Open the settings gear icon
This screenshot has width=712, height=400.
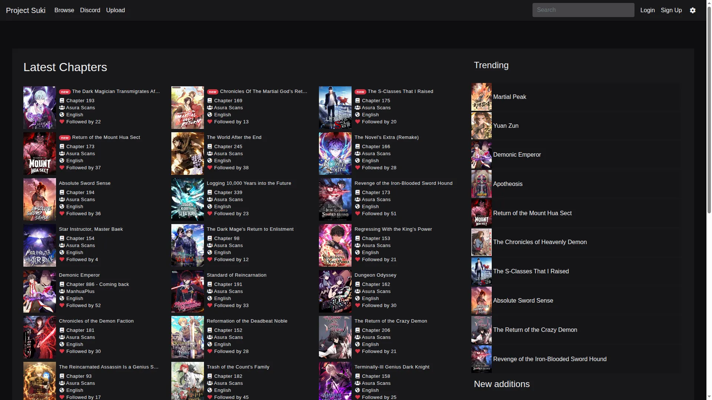[x=693, y=10]
